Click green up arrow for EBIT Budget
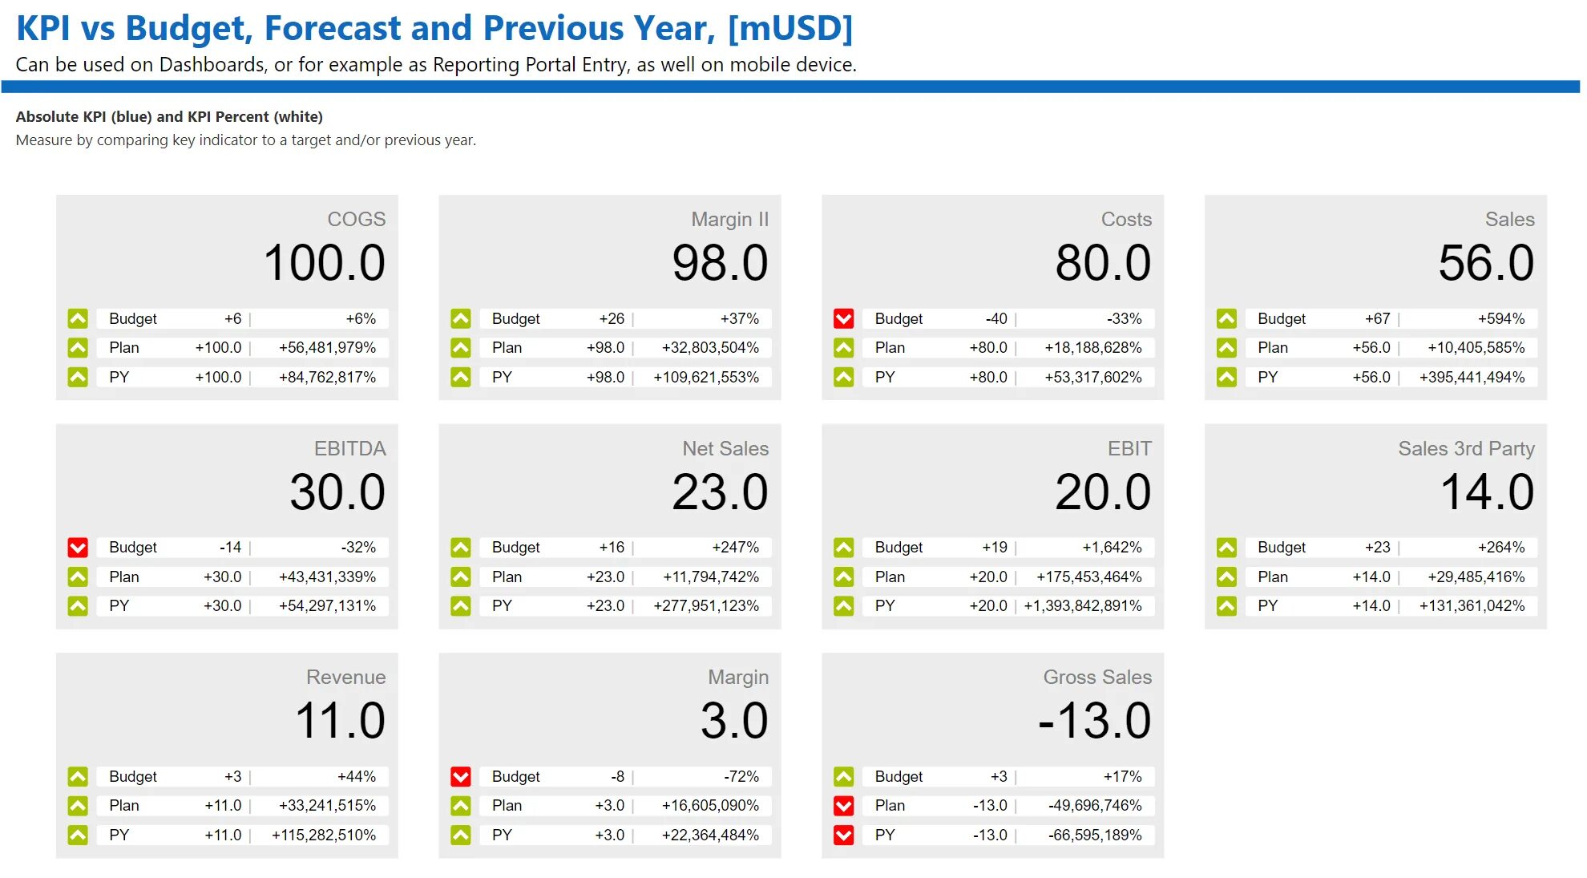Screen dimensions: 1587x878 [x=844, y=548]
